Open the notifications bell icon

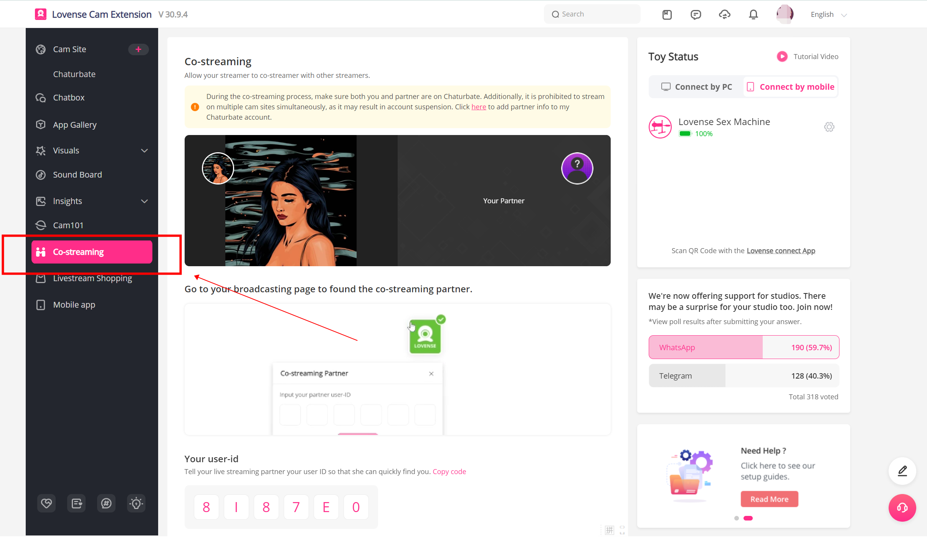(x=753, y=15)
